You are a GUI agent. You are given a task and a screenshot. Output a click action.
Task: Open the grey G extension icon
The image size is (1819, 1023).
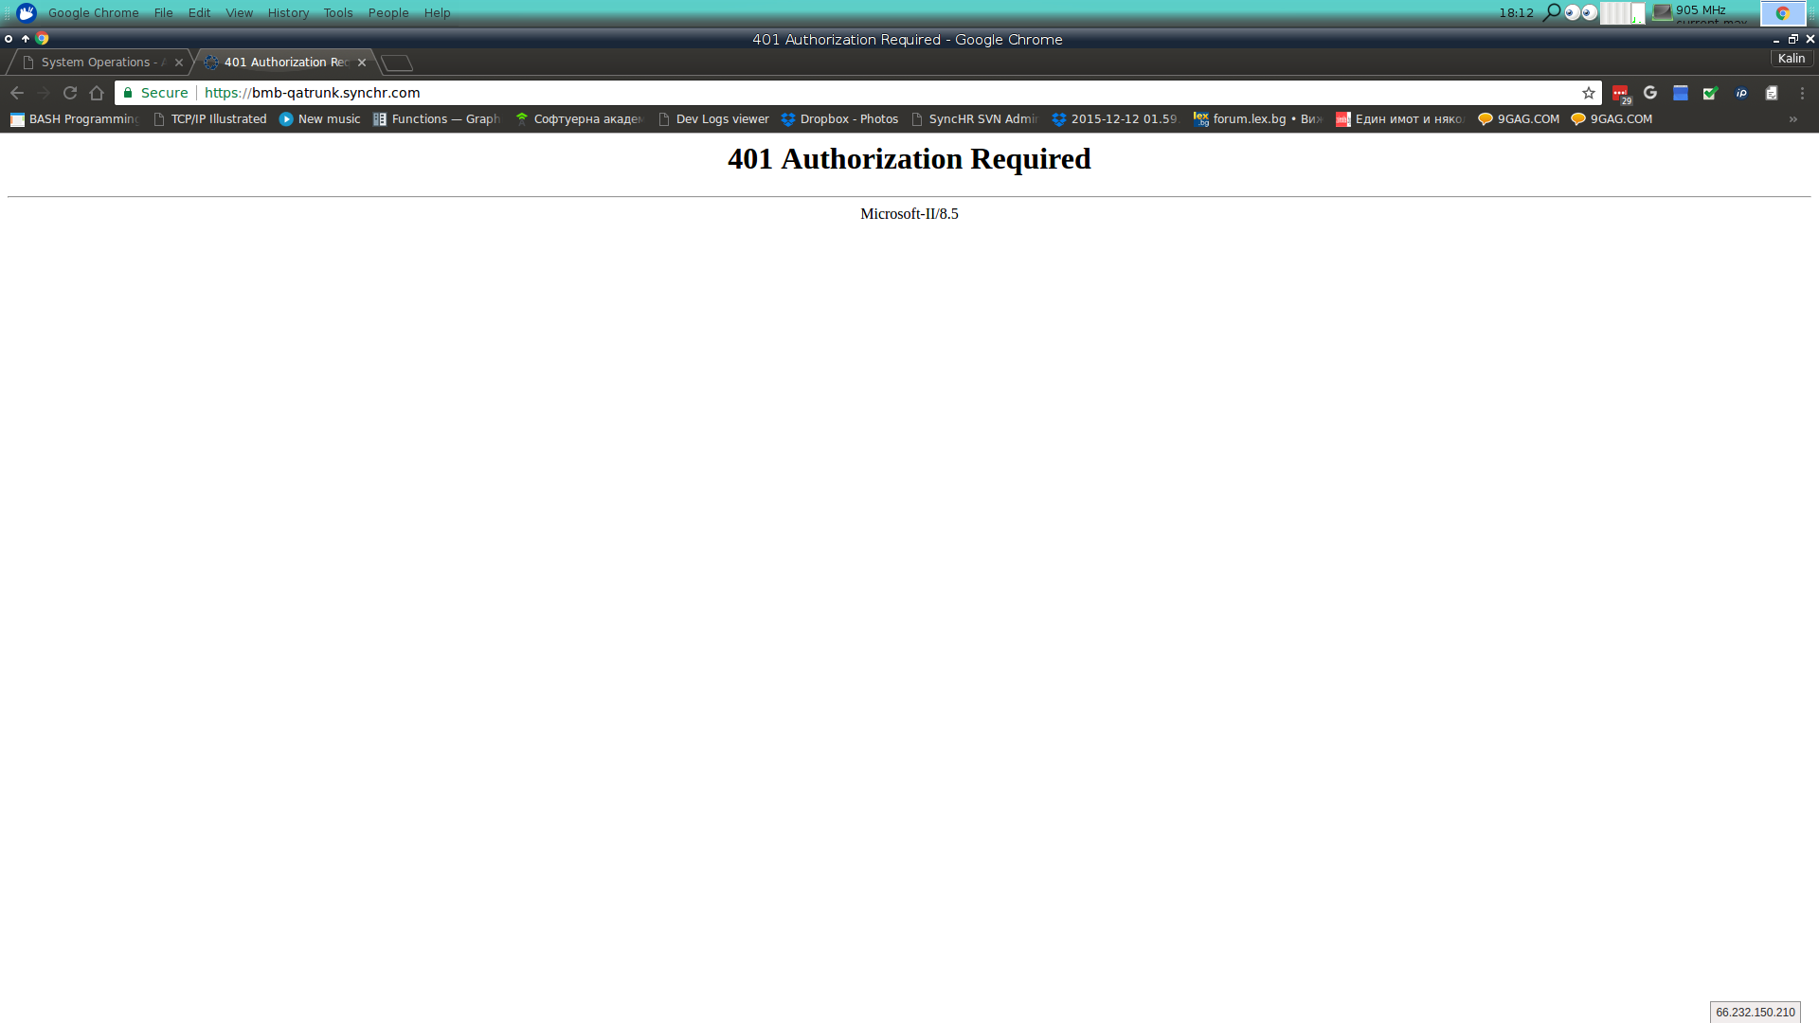(x=1650, y=93)
